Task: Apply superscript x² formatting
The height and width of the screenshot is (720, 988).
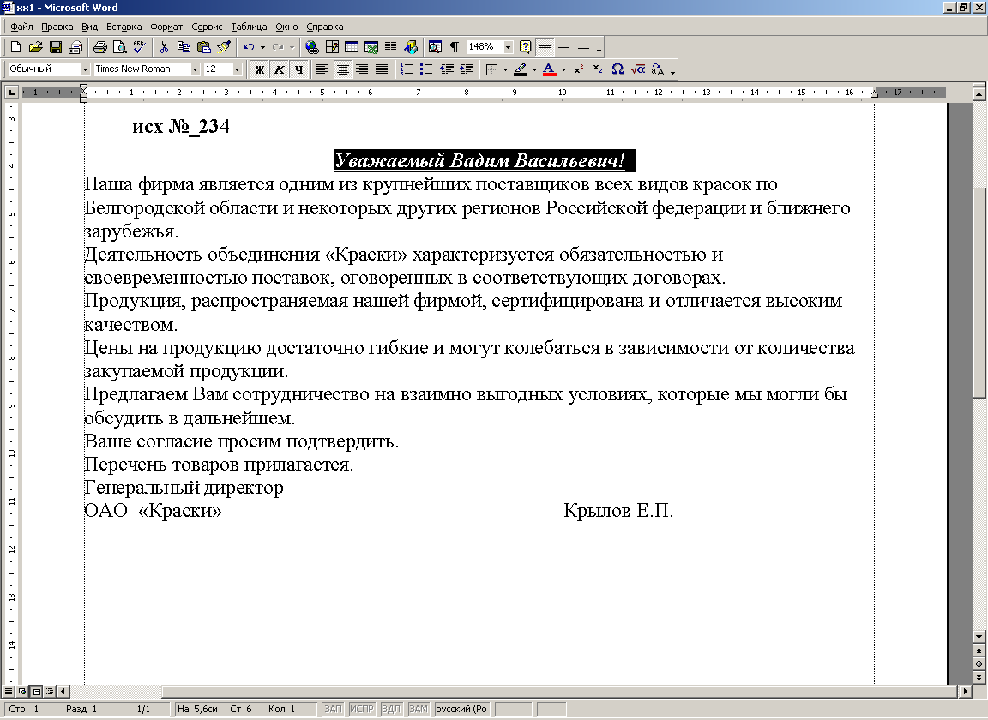Action: (579, 69)
